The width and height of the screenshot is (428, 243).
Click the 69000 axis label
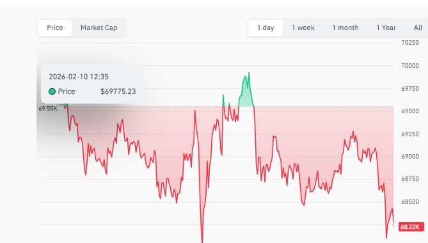[x=409, y=156]
